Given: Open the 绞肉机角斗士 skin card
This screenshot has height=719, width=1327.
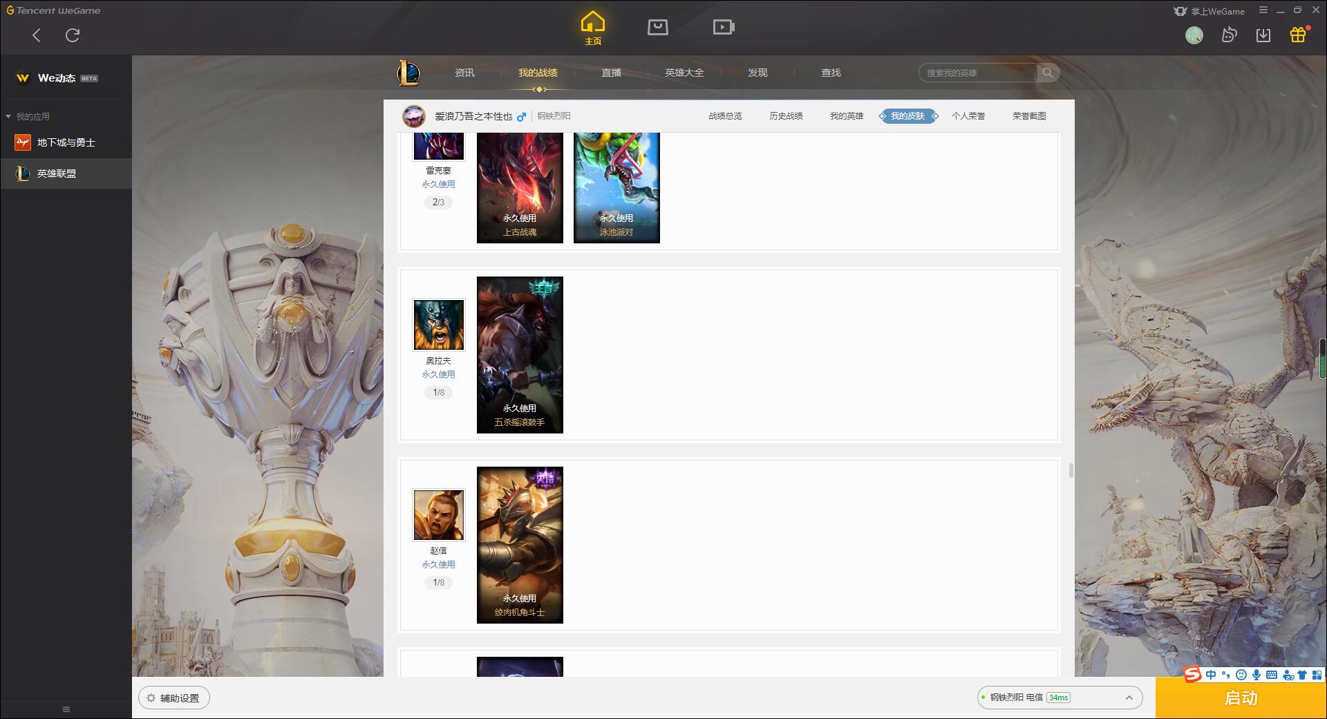Looking at the screenshot, I should tap(520, 545).
